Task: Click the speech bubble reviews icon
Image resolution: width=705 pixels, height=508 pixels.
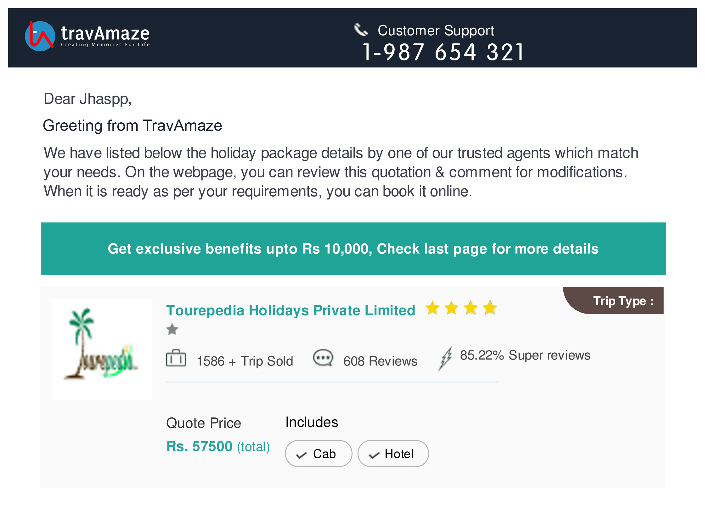Action: (x=323, y=358)
